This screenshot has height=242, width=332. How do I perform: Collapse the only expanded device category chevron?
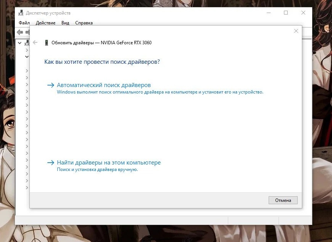pyautogui.click(x=27, y=57)
